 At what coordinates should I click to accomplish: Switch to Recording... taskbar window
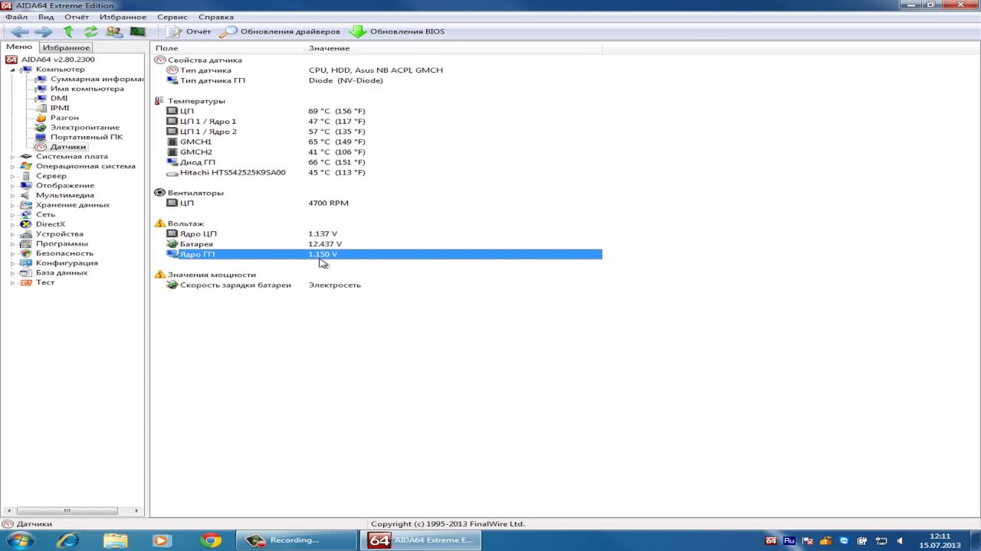point(296,540)
